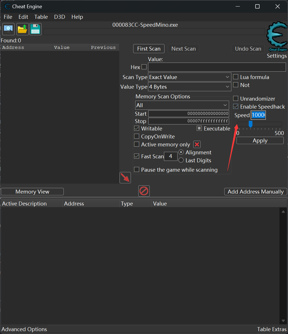Viewport: 288px width, 334px height.
Task: Start a First Scan
Action: click(149, 49)
